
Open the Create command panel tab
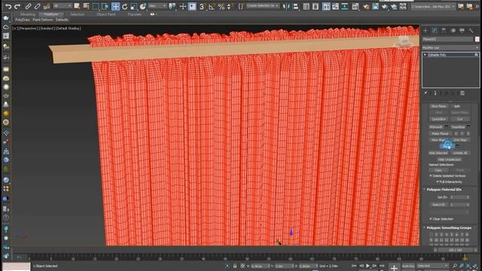426,31
